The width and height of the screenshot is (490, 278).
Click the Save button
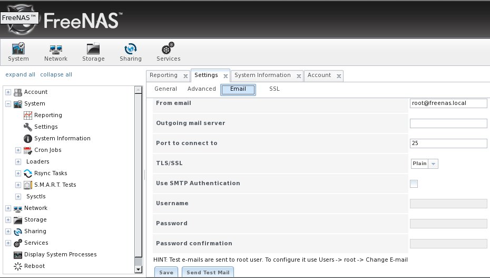[x=166, y=272]
